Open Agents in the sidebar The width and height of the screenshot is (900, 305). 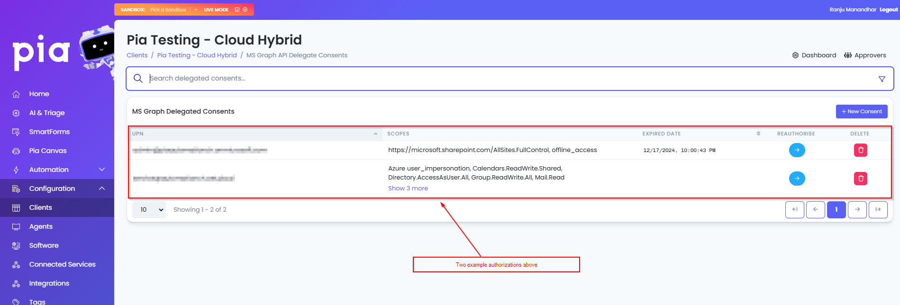click(x=41, y=226)
